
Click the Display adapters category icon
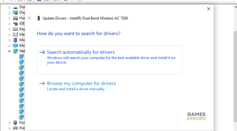point(15,13)
